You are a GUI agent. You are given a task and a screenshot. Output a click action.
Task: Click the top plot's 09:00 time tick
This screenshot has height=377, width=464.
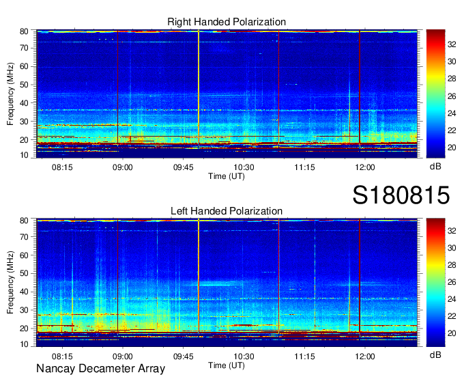point(123,167)
